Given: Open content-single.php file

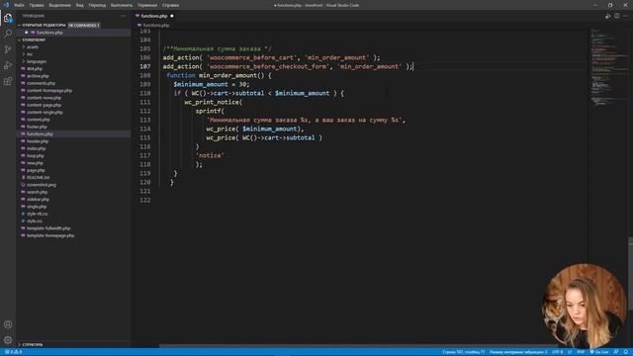Looking at the screenshot, I should point(45,112).
